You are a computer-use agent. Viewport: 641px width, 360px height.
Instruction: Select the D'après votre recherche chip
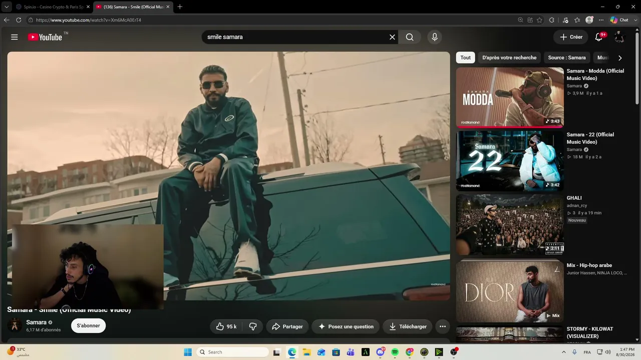tap(509, 57)
